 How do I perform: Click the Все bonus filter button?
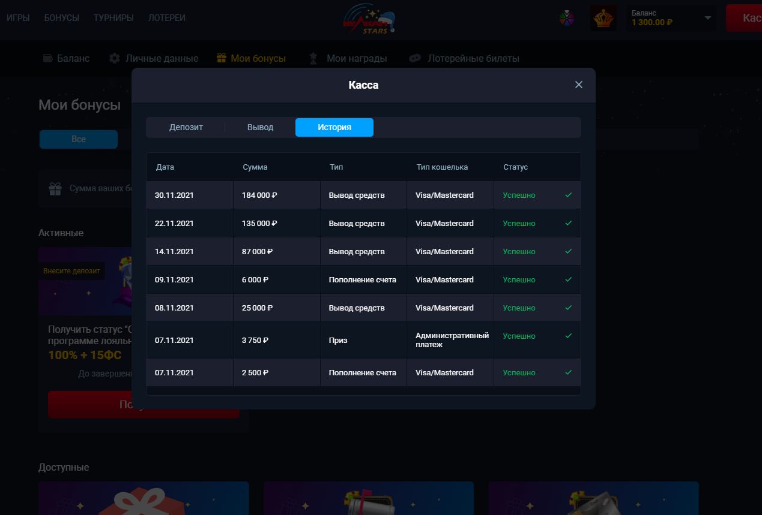79,139
